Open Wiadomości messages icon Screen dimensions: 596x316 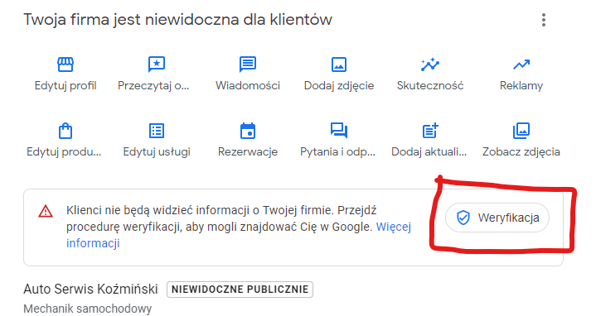248,65
